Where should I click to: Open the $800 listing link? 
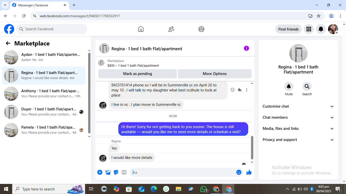(x=133, y=65)
